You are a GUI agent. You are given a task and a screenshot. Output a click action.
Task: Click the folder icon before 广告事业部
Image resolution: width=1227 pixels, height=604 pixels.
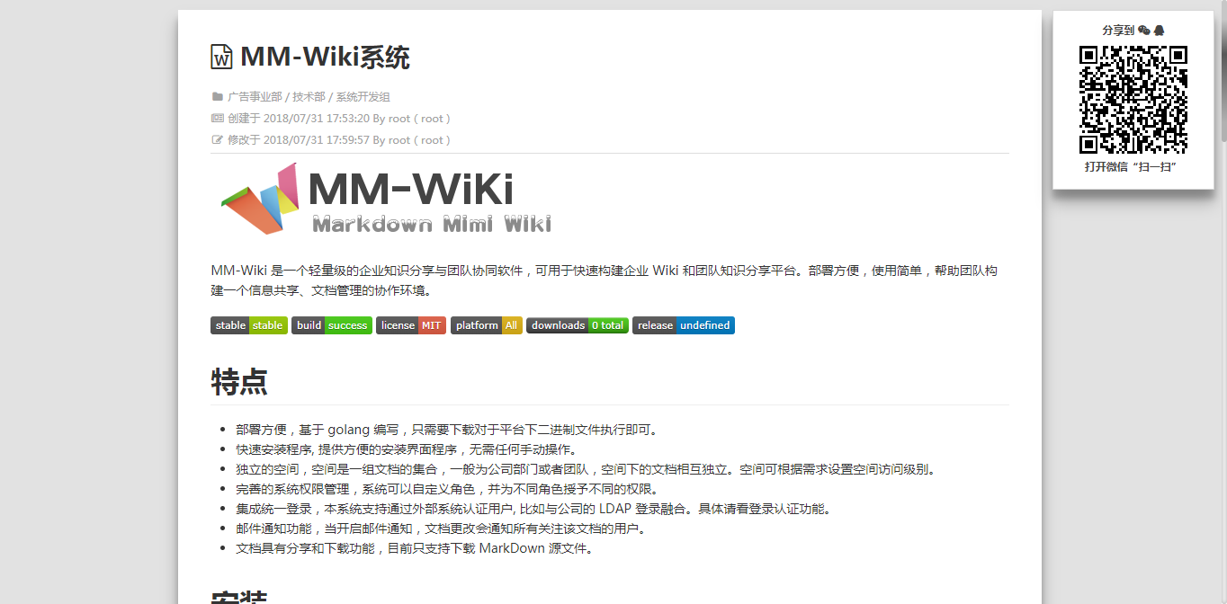click(x=217, y=96)
